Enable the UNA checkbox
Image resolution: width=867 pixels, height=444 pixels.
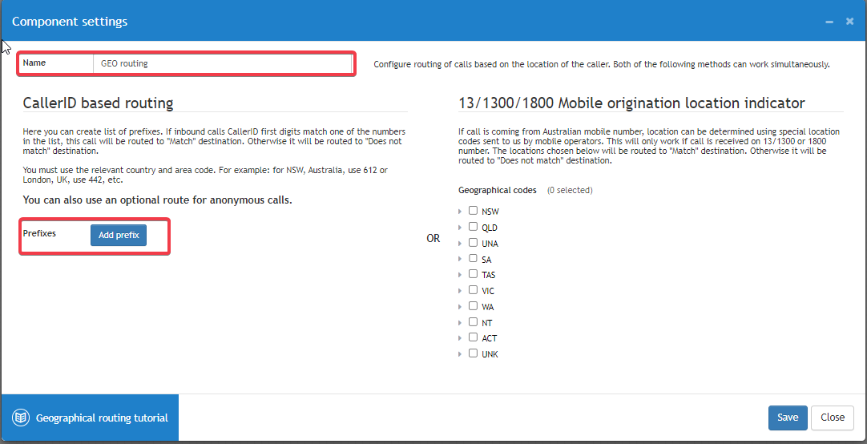[473, 243]
